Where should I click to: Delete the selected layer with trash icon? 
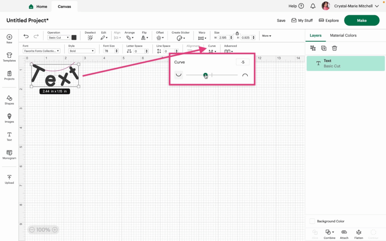(x=334, y=48)
